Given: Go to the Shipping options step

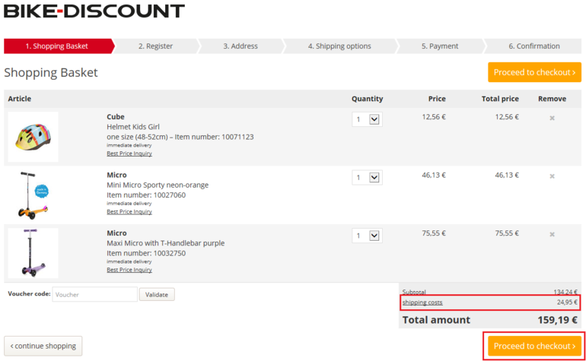Looking at the screenshot, I should tap(339, 46).
